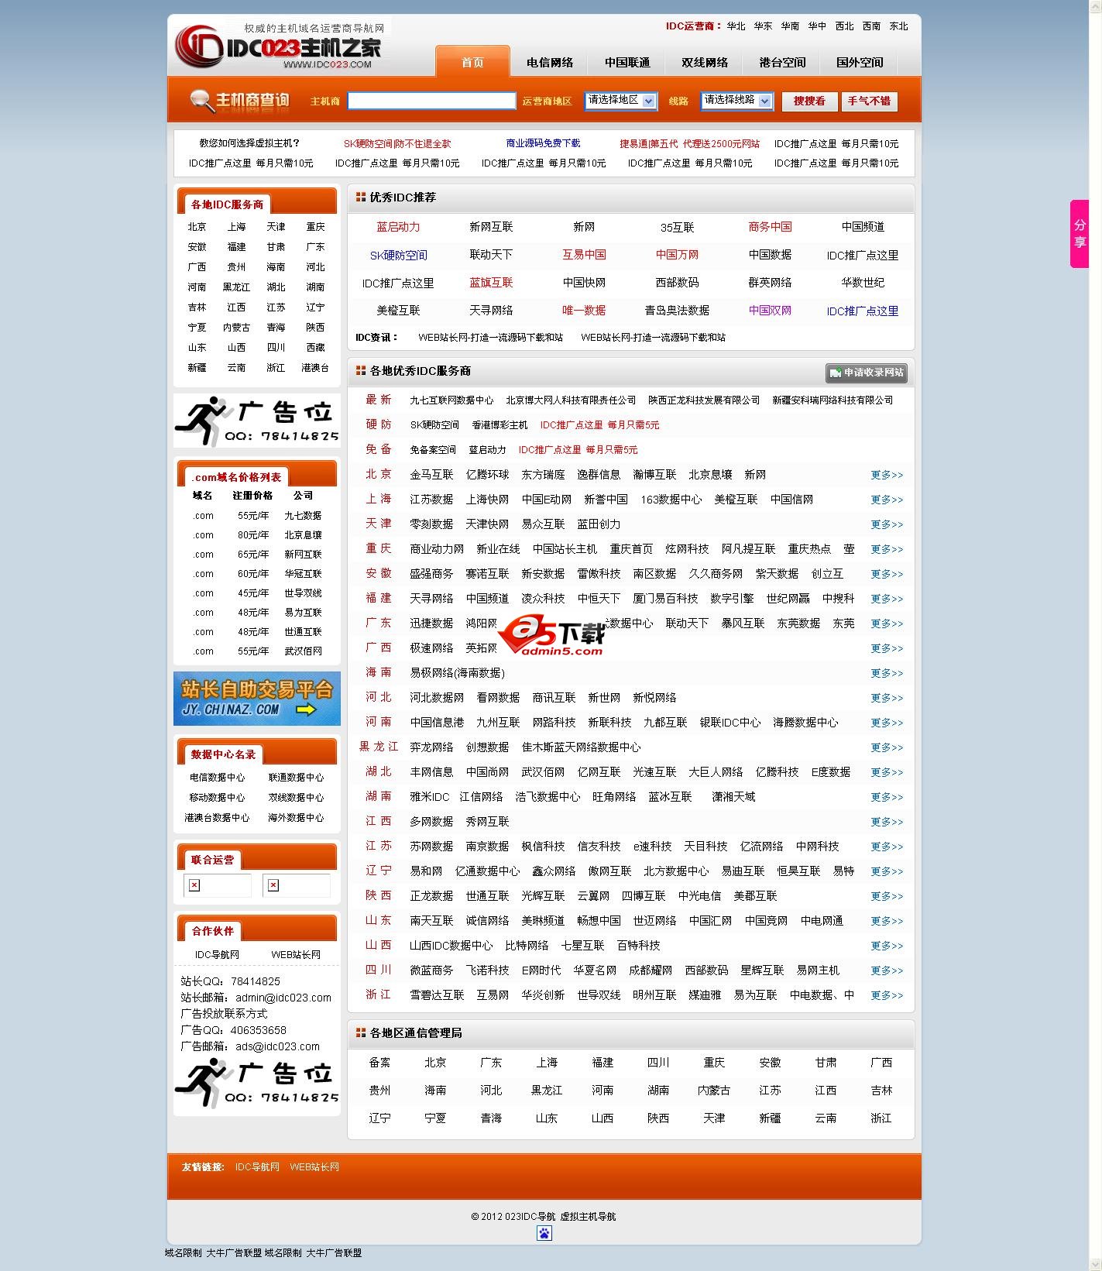1102x1271 pixels.
Task: Open the 佳木斯蓝天网络数据中心 link
Action: click(x=581, y=747)
